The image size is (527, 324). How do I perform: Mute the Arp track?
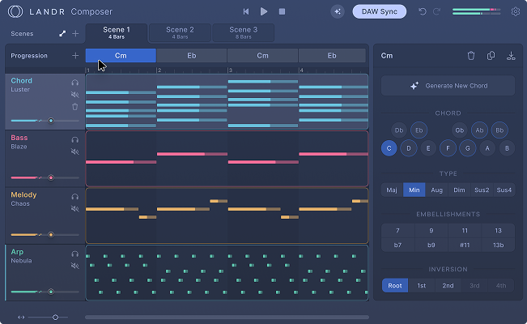coord(75,266)
